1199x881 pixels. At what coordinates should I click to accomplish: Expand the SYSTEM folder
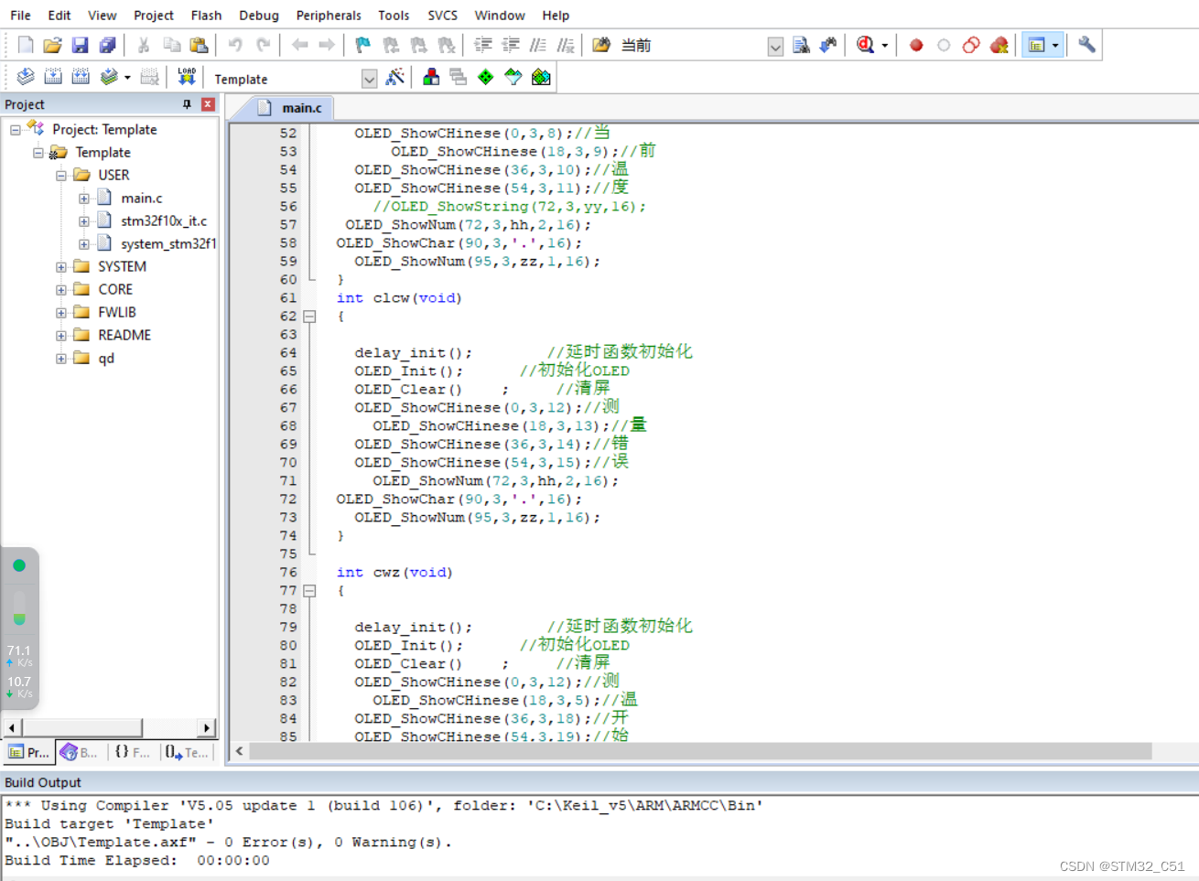pyautogui.click(x=61, y=266)
